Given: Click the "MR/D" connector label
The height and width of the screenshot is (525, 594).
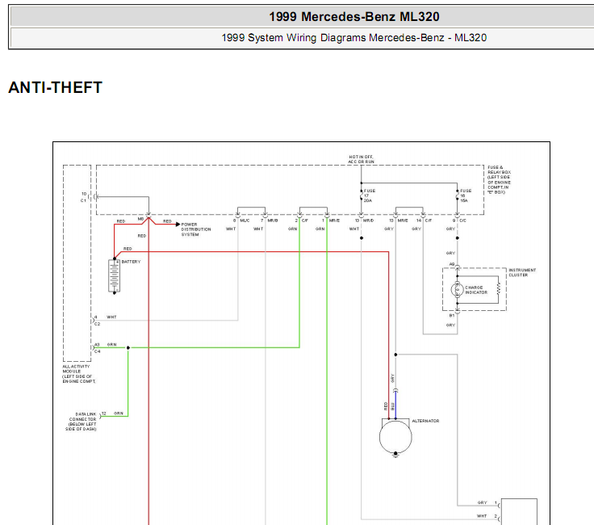Looking at the screenshot, I should [x=369, y=220].
